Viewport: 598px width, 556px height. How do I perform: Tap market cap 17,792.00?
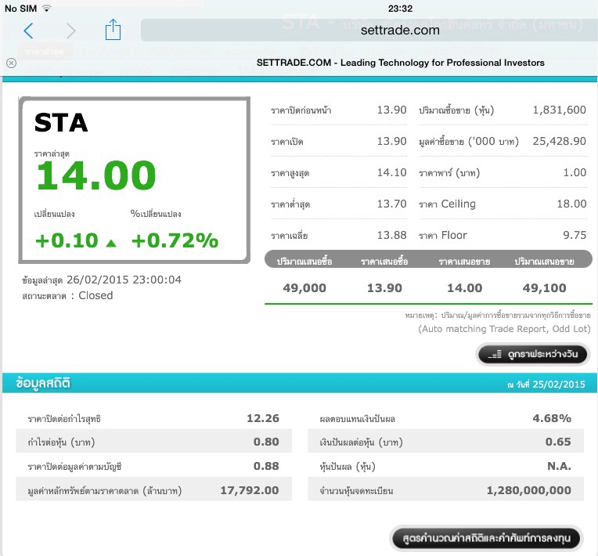point(250,490)
